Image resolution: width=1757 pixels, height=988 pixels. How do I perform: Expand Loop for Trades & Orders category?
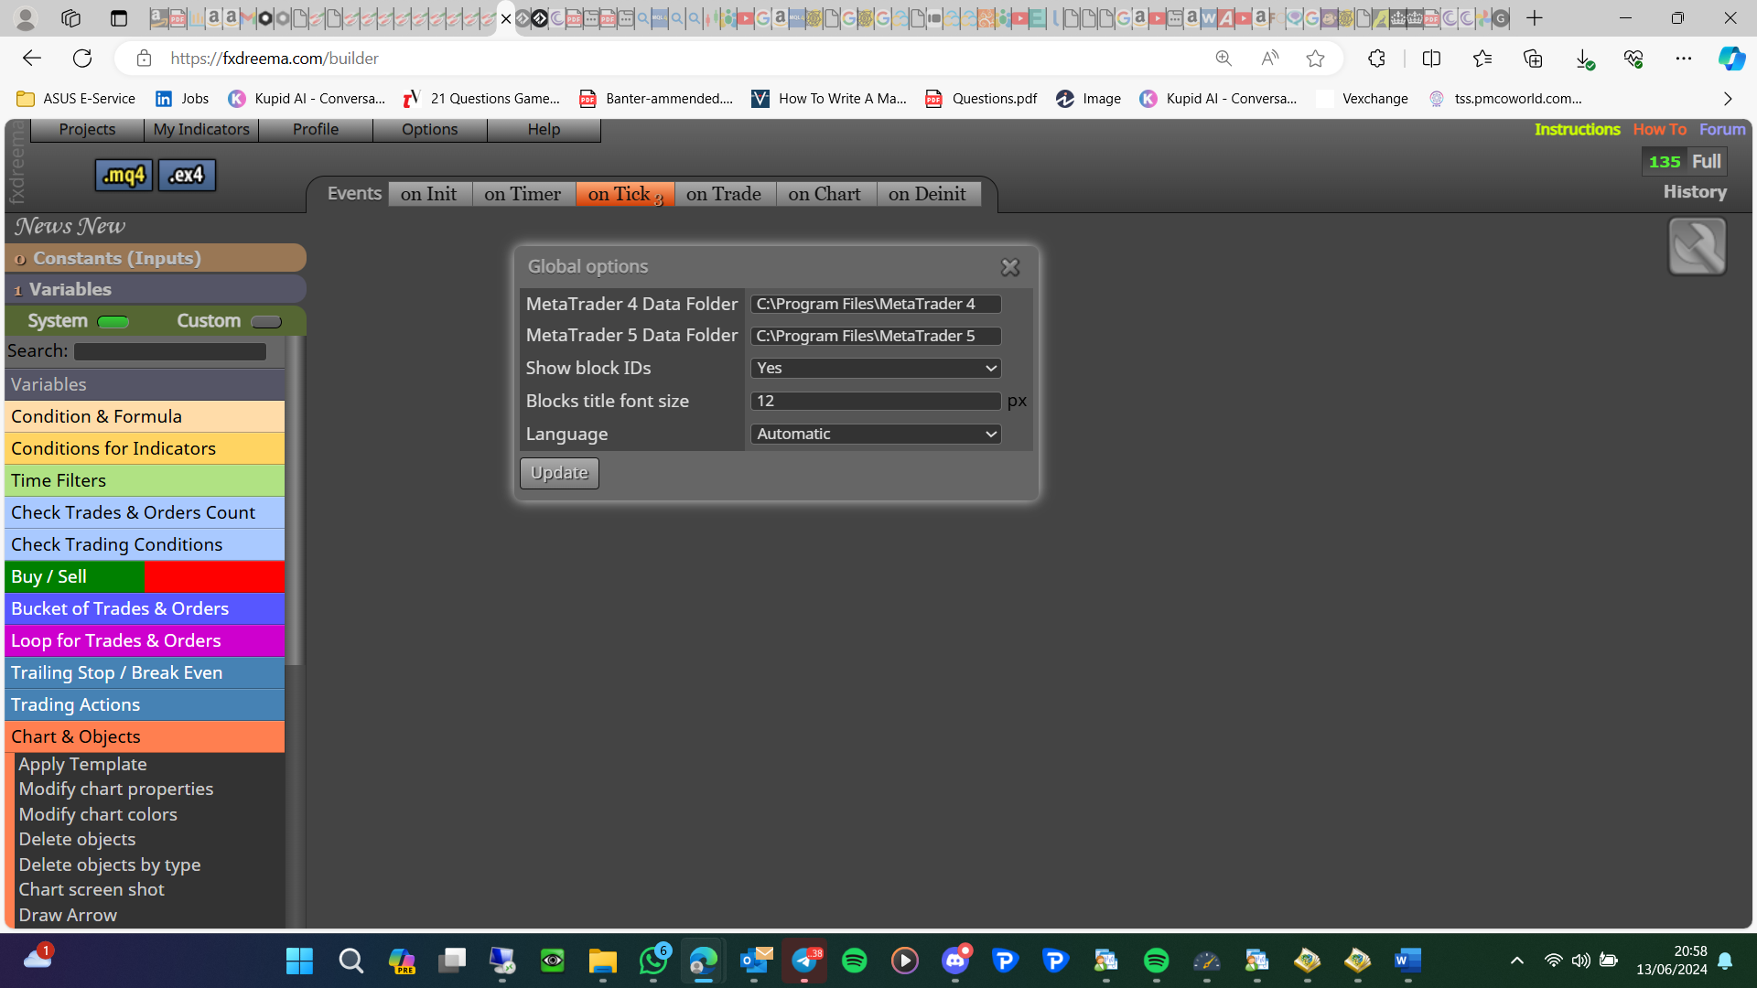145,640
